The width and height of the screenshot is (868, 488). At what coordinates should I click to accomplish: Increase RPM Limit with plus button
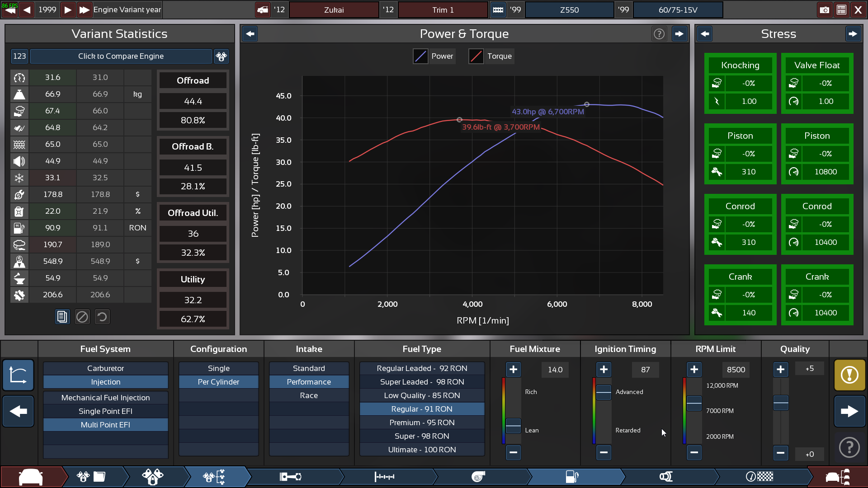(694, 370)
